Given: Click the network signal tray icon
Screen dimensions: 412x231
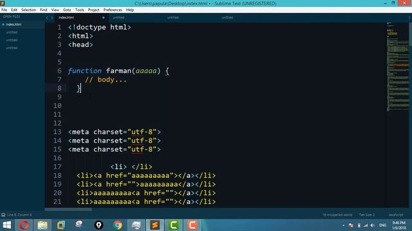Looking at the screenshot, I should click(x=366, y=225).
